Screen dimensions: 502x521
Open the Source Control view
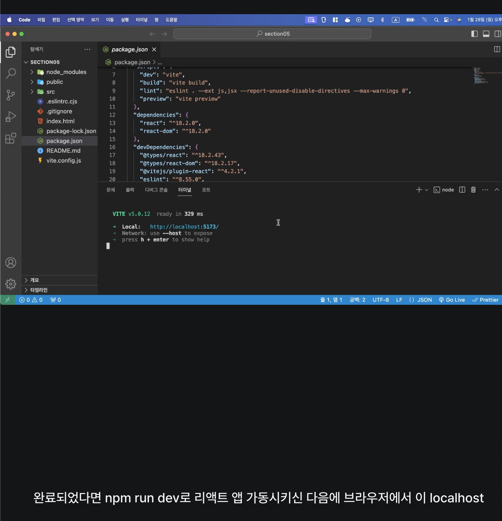tap(11, 95)
